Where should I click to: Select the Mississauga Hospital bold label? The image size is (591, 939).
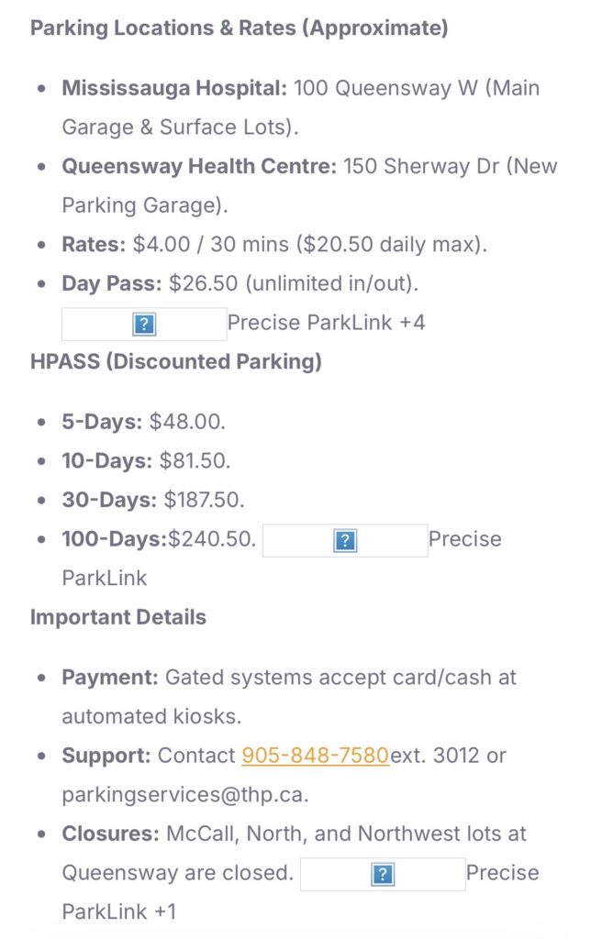(174, 89)
